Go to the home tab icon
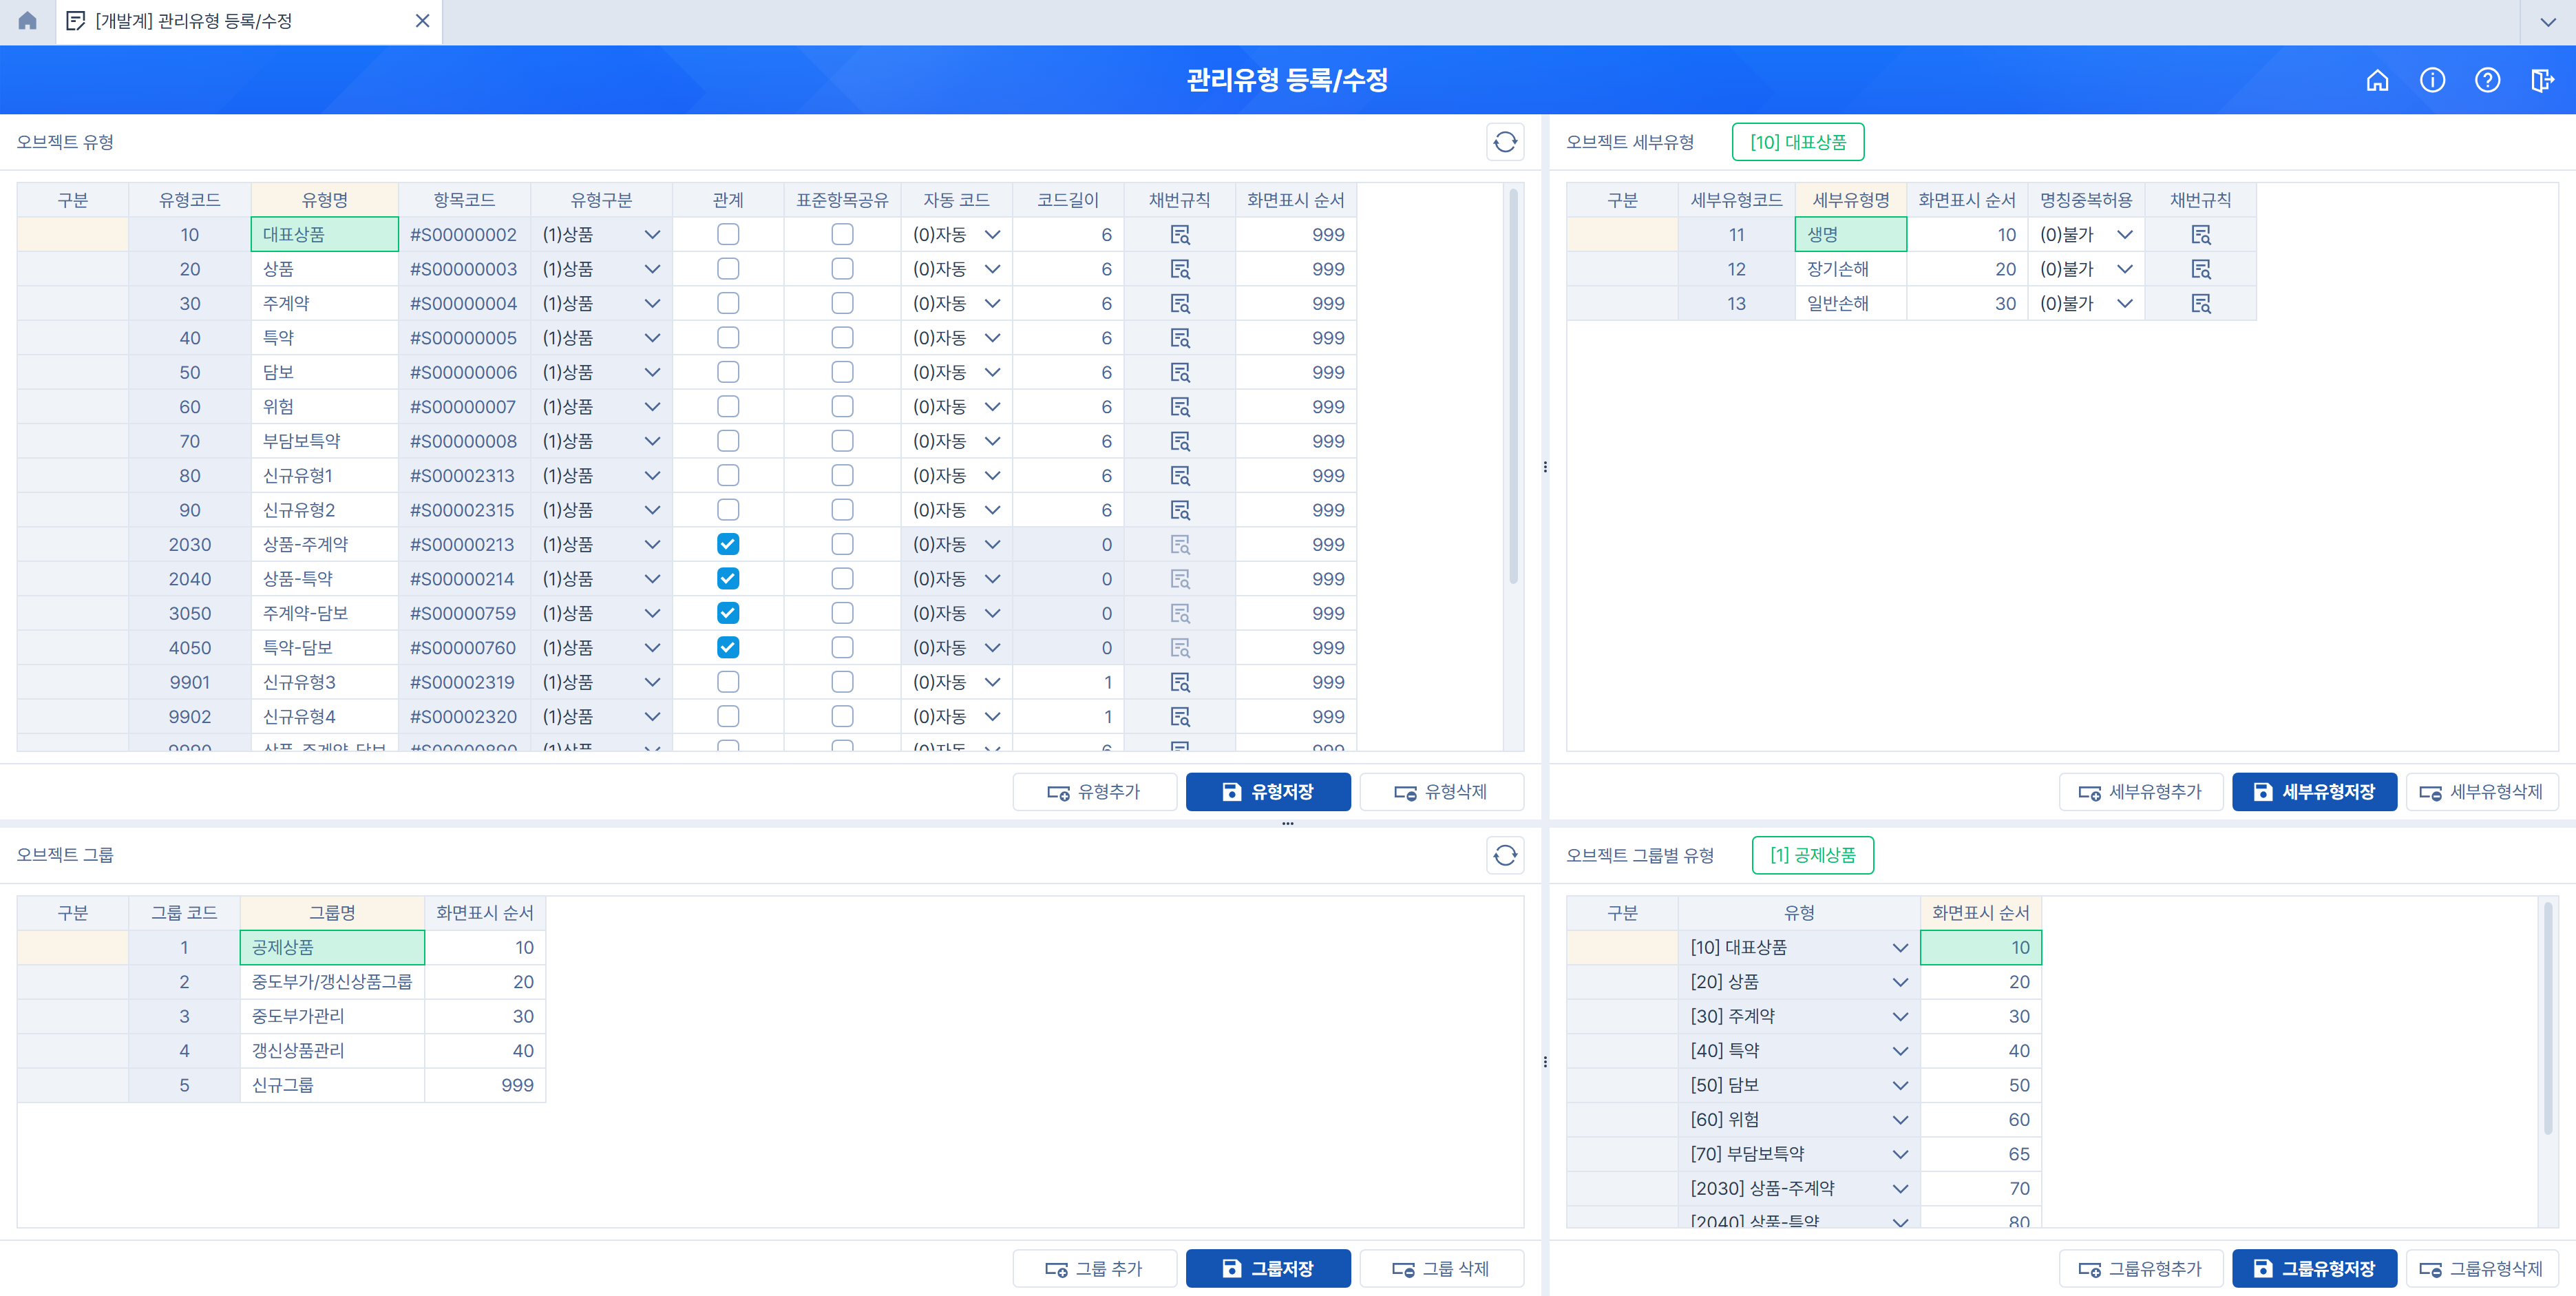2576x1296 pixels. [27, 21]
